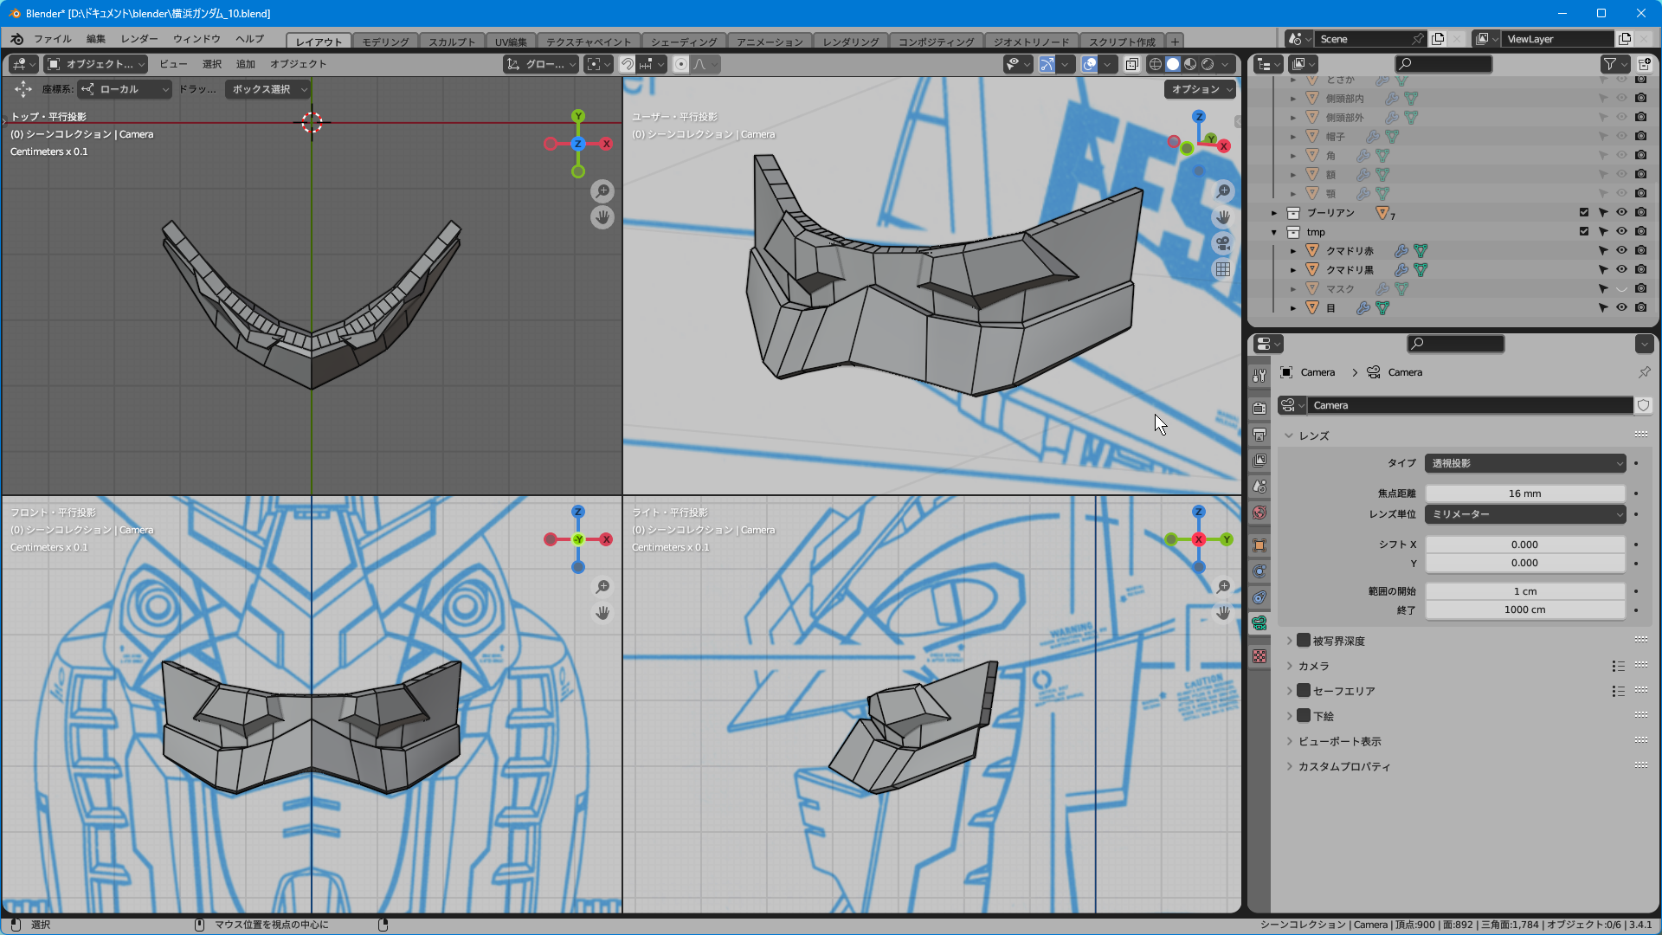Click the オプション button in viewport

point(1200,89)
